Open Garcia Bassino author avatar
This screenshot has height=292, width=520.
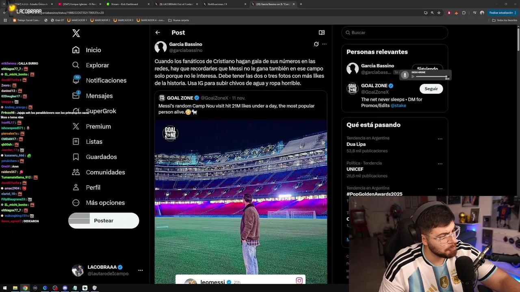pos(161,47)
